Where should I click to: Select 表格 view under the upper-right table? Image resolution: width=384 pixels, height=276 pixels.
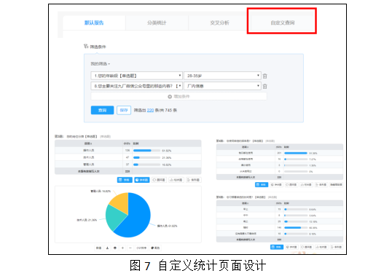tap(262, 184)
